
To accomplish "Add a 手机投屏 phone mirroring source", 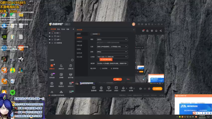I will [109, 89].
